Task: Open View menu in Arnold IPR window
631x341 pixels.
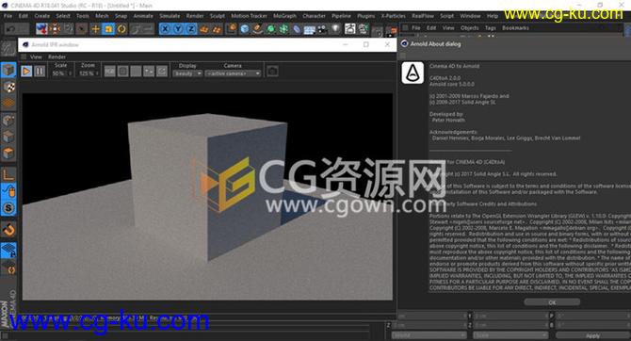Action: [36, 57]
